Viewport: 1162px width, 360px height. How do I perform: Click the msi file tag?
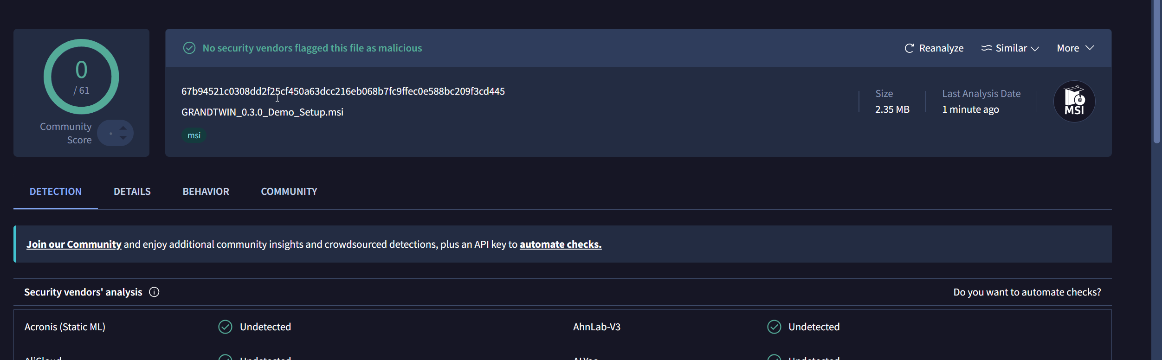(194, 135)
